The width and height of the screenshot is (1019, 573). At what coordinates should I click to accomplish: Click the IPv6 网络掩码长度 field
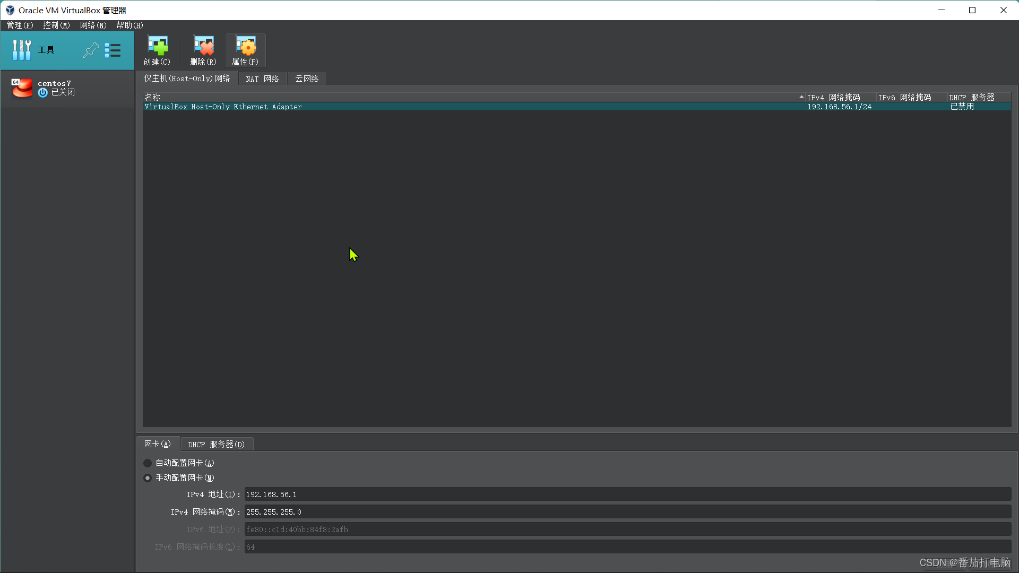click(x=628, y=547)
